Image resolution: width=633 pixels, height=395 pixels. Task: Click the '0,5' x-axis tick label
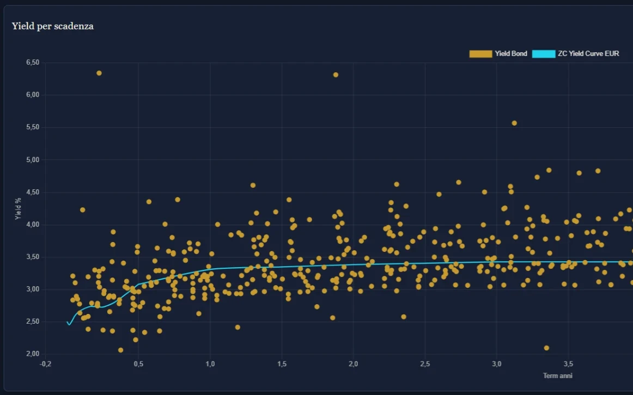click(138, 364)
